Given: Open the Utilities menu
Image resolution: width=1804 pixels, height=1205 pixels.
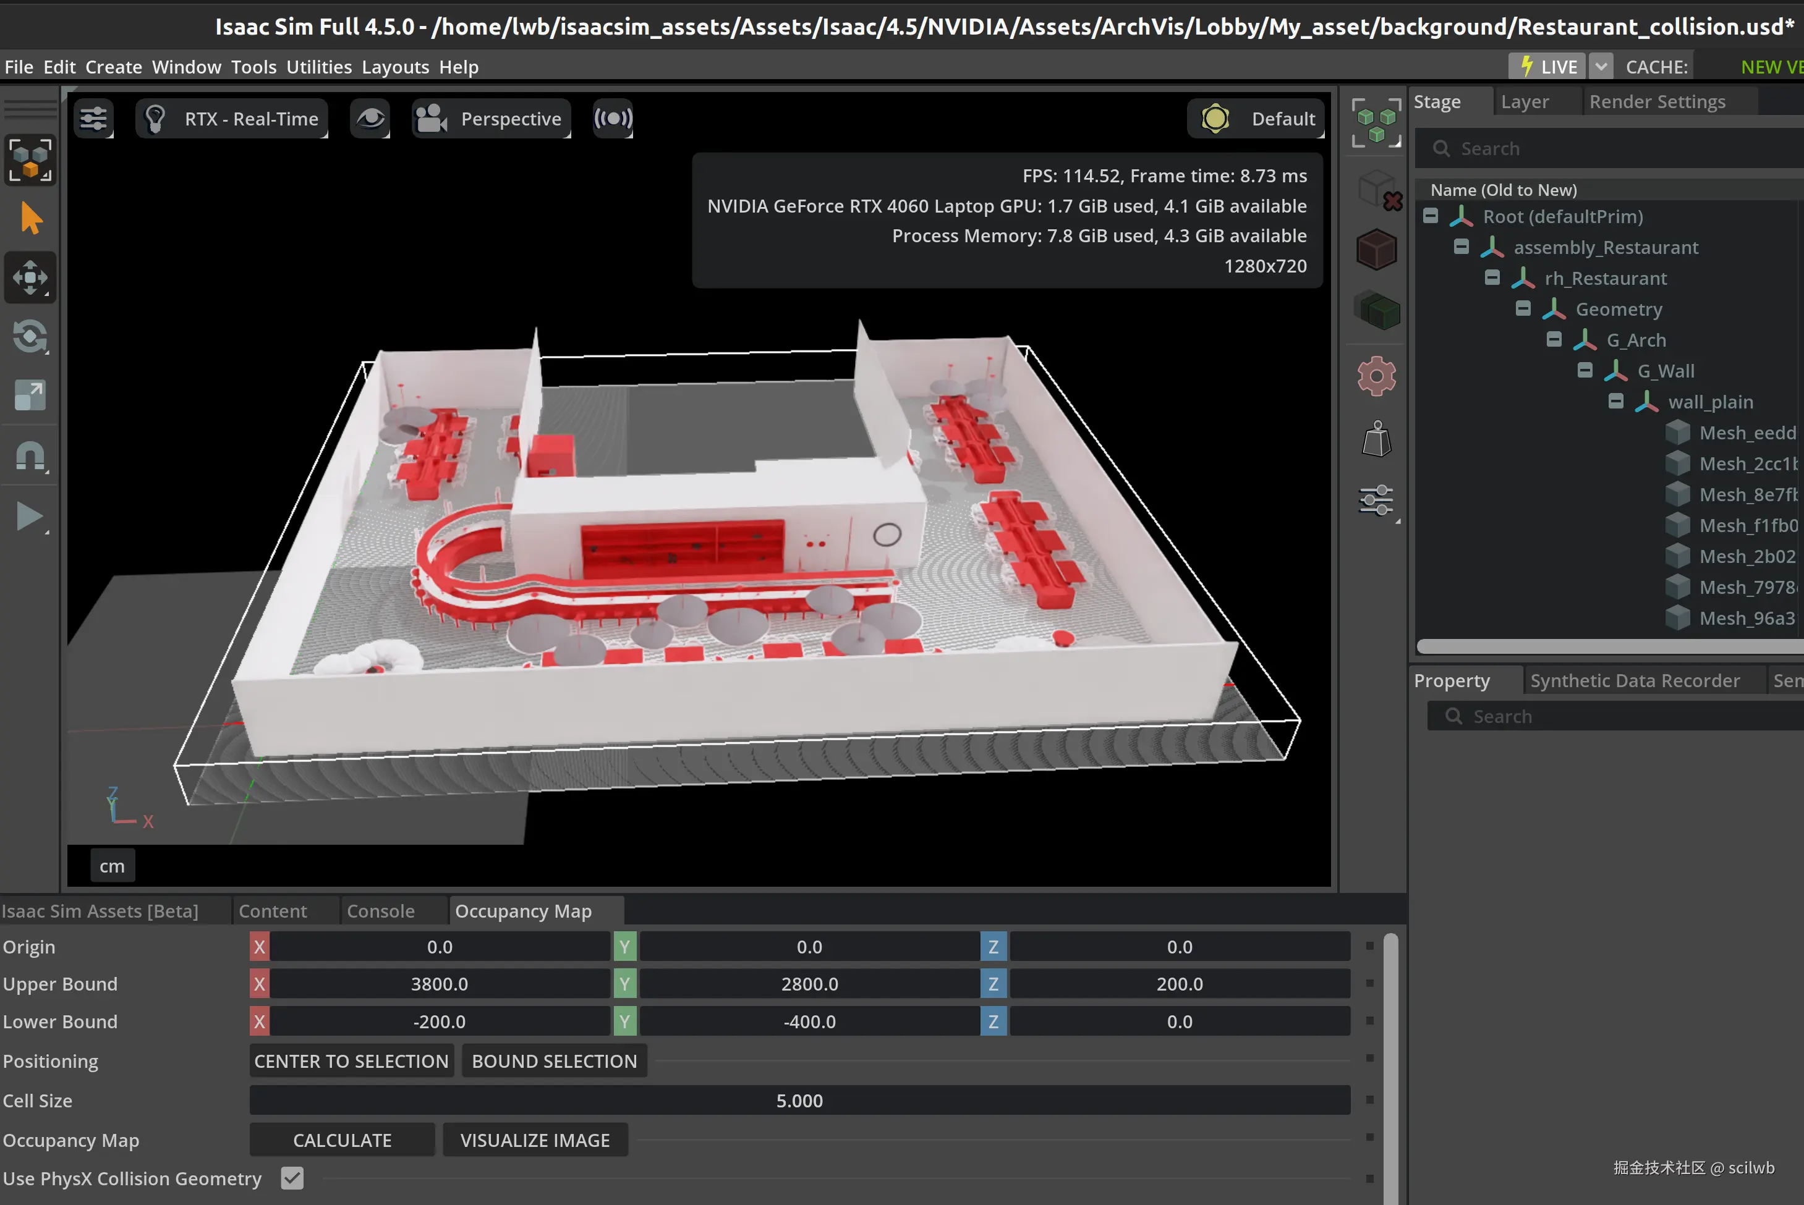Looking at the screenshot, I should point(319,67).
